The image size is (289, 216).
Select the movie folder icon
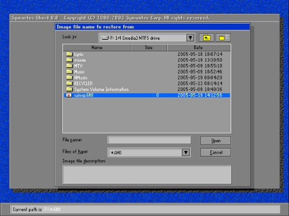[x=69, y=60]
